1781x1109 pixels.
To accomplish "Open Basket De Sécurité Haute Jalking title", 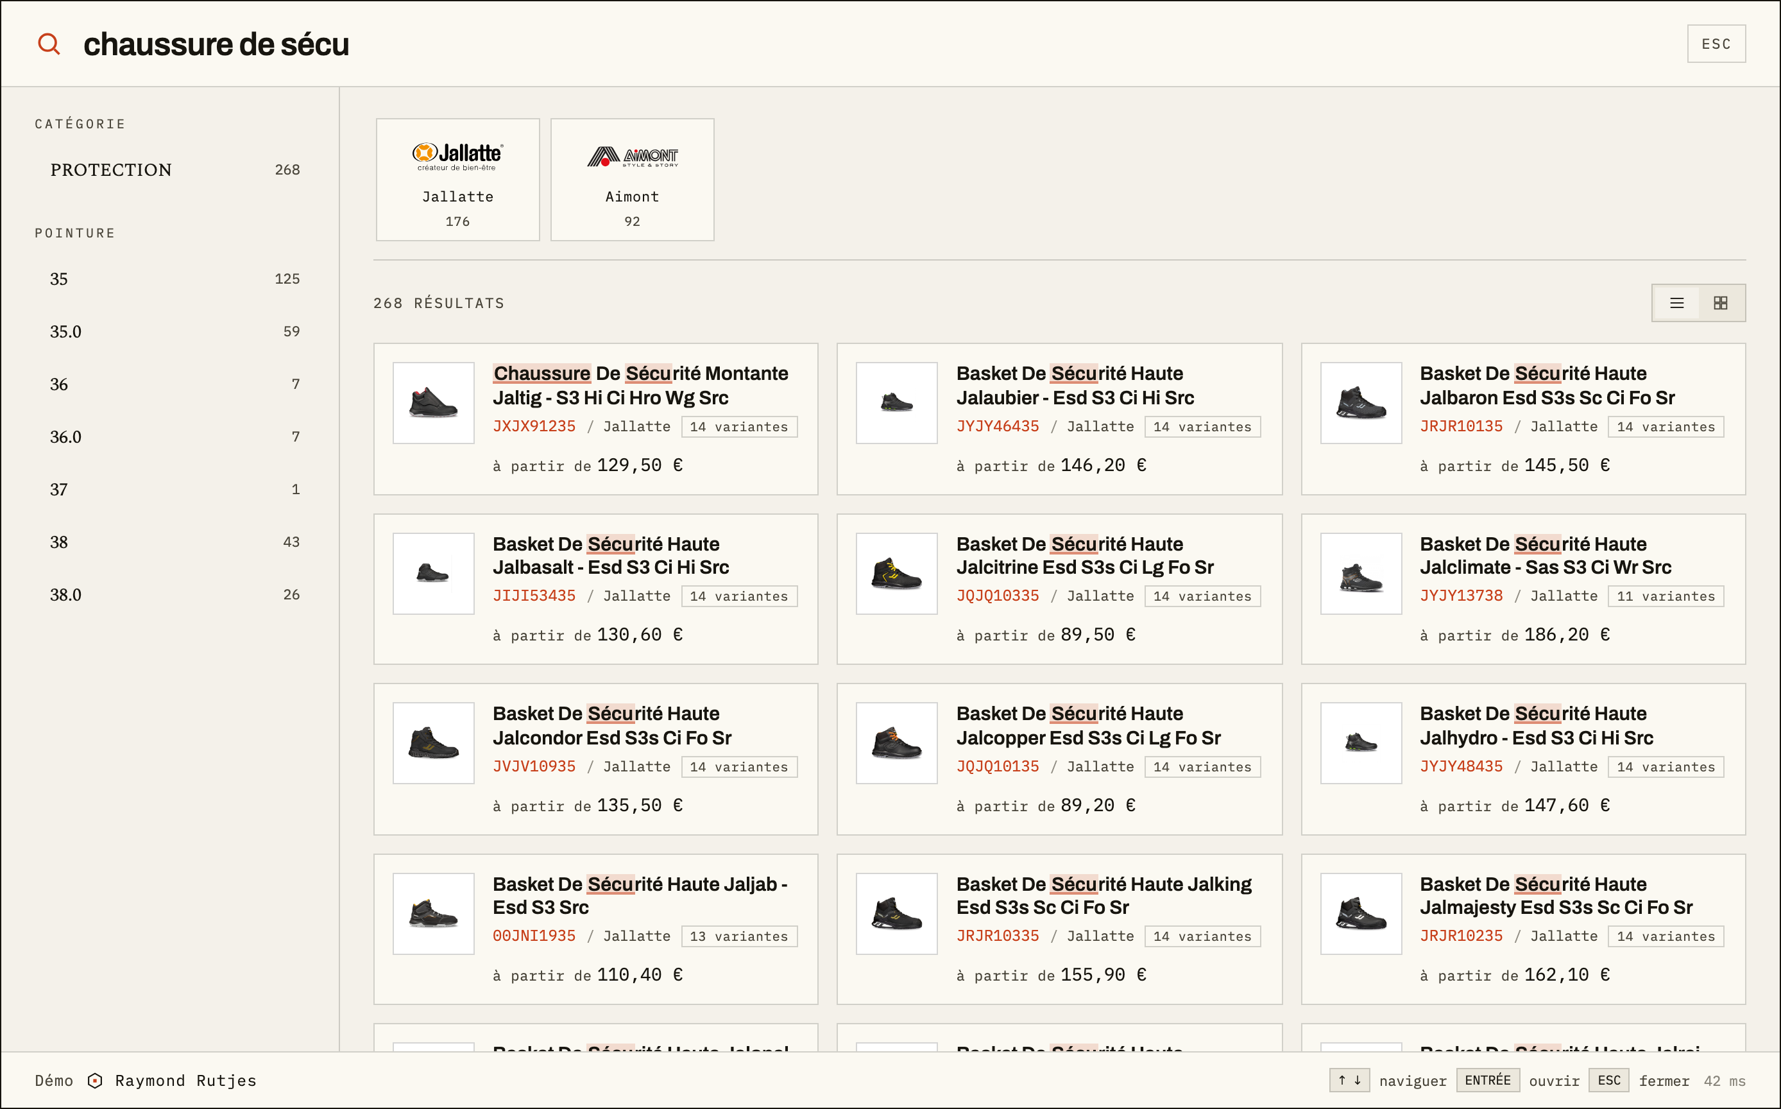I will point(1104,895).
